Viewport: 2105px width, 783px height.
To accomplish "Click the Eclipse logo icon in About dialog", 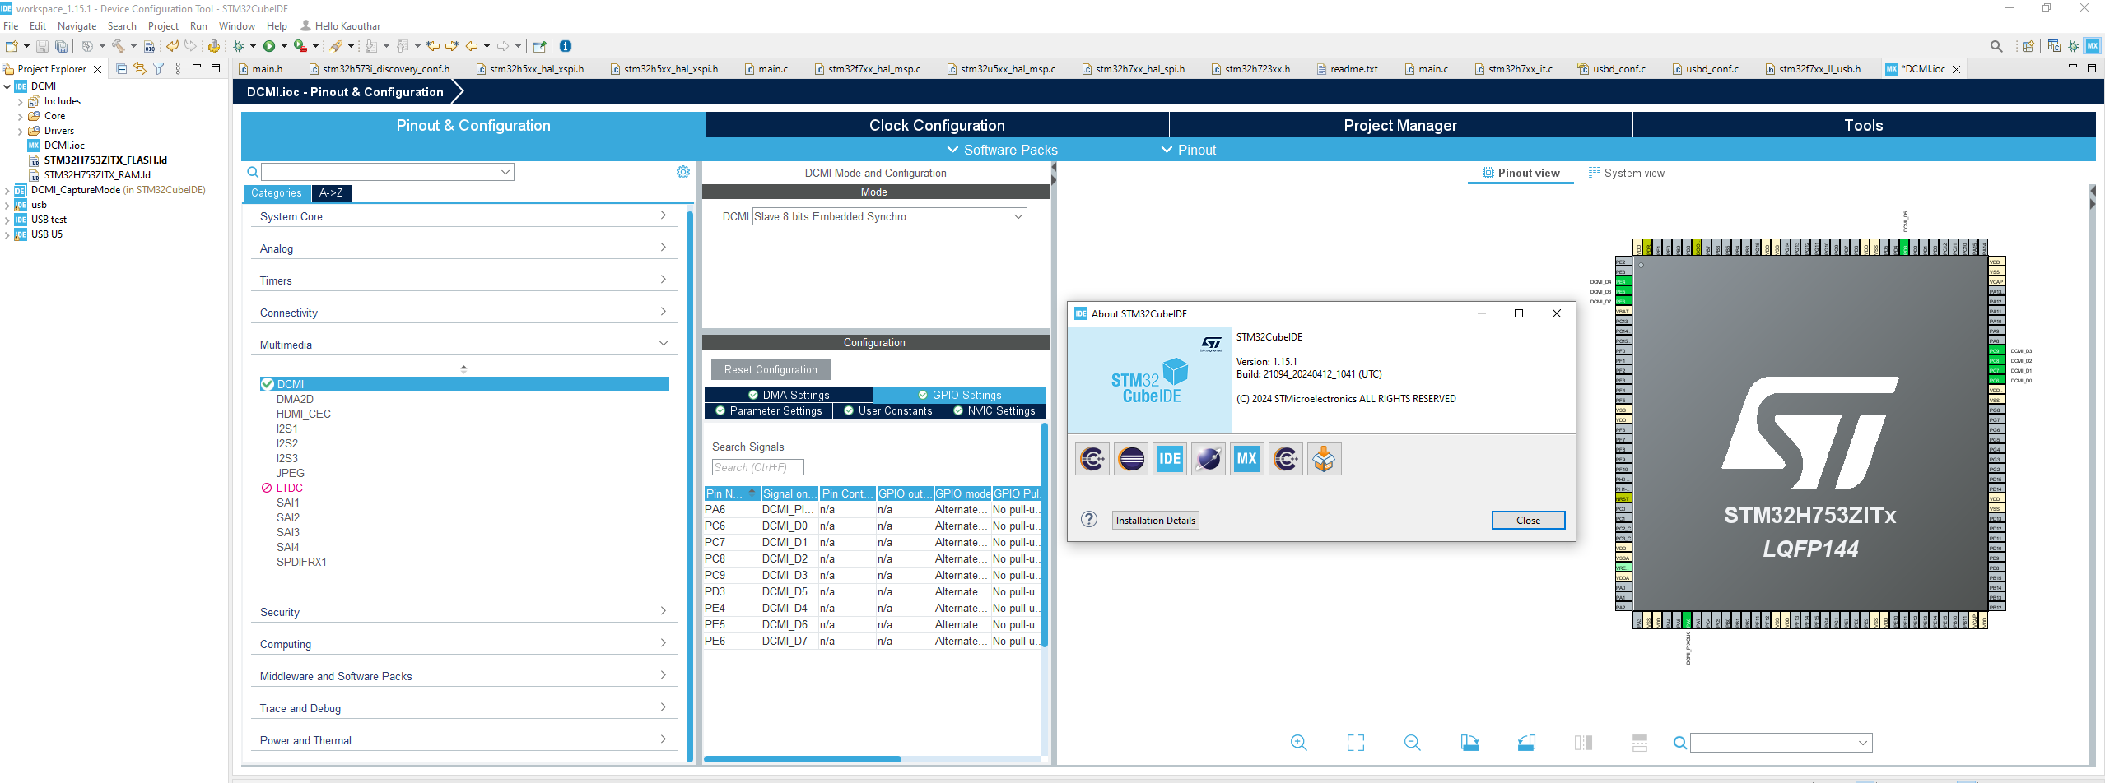I will pyautogui.click(x=1131, y=459).
